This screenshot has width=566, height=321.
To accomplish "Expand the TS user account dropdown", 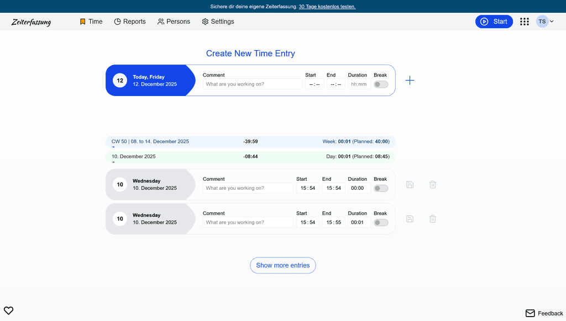I will 545,22.
